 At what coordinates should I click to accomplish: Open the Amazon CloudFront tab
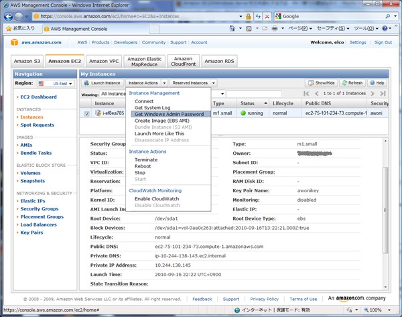pyautogui.click(x=184, y=61)
